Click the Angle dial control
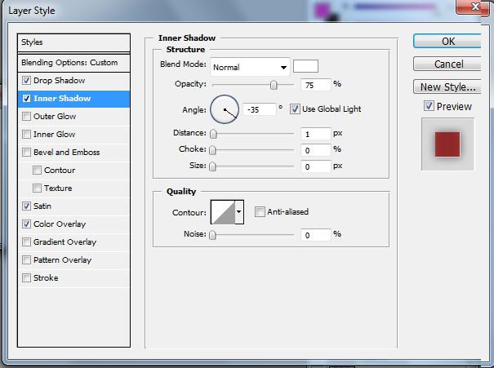This screenshot has width=494, height=368. pos(225,109)
